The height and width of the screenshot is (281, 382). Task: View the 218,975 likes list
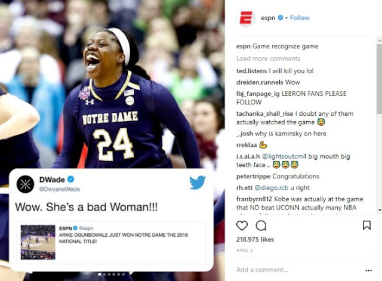[x=255, y=239]
